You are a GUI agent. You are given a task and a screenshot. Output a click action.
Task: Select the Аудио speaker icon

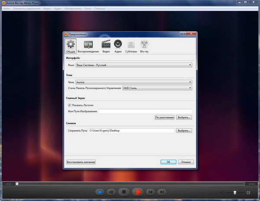click(118, 46)
